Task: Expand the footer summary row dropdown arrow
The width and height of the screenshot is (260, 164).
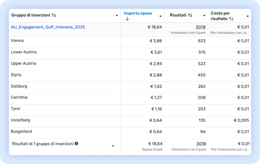Action: [x=113, y=146]
